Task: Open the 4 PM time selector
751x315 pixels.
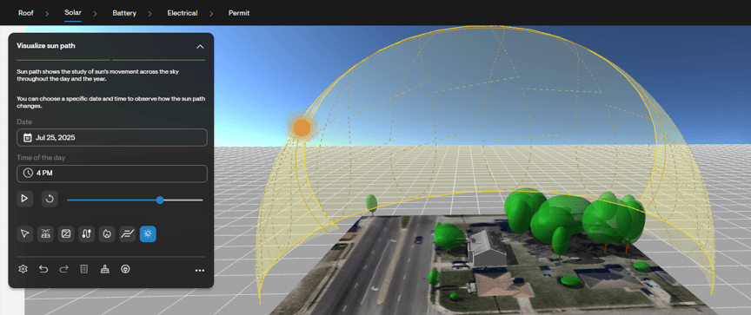Action: (x=112, y=174)
